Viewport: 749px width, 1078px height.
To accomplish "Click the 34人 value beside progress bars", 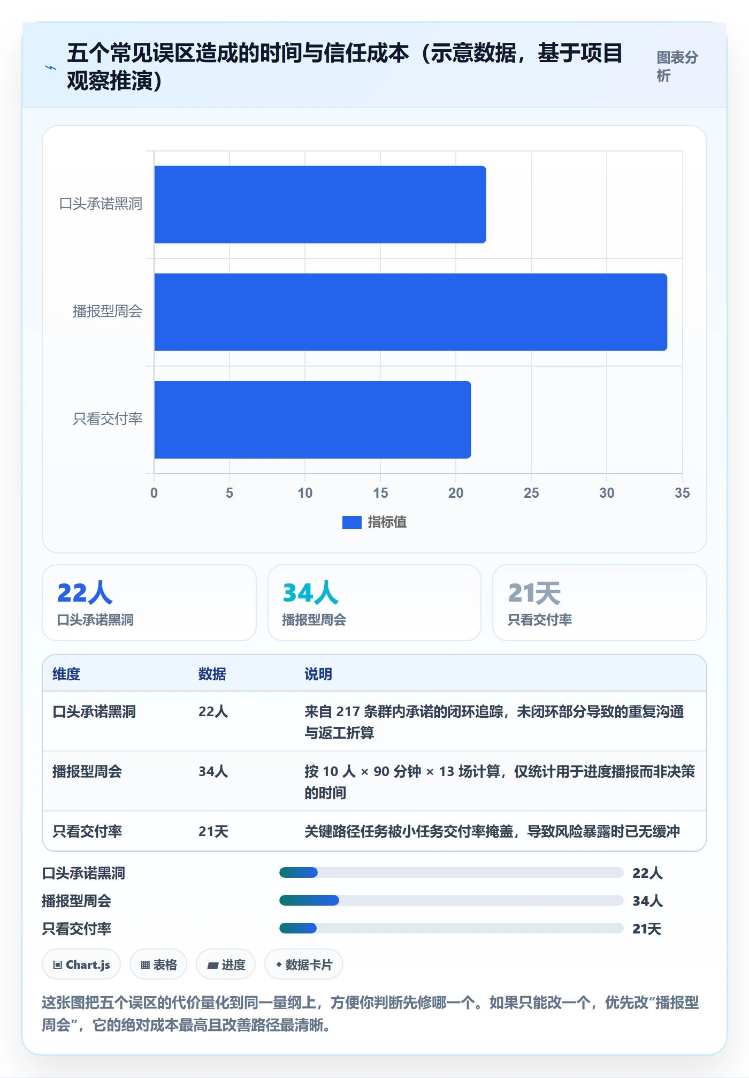I will tap(647, 901).
